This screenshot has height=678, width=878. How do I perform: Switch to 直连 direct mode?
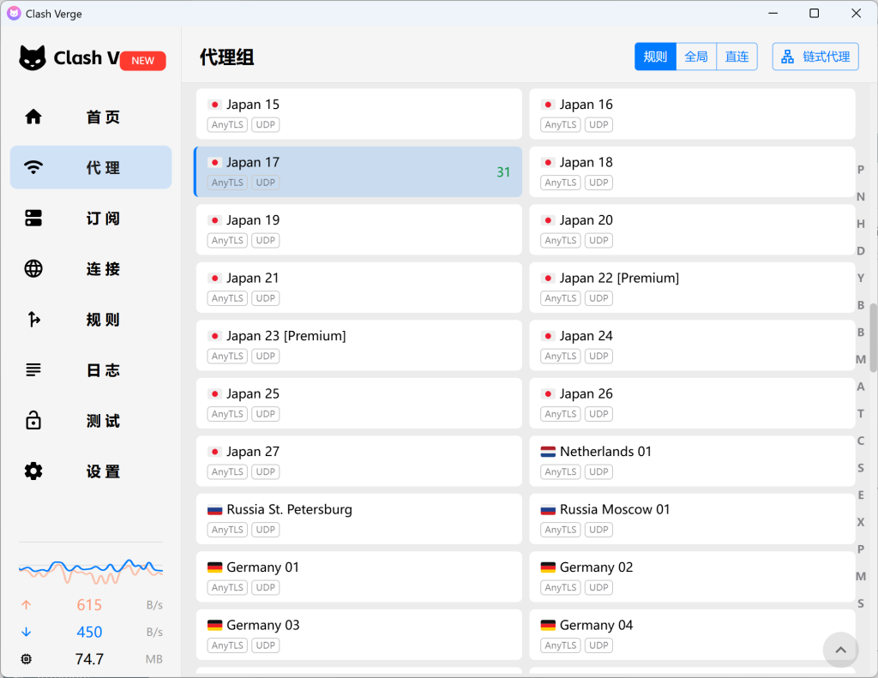737,57
